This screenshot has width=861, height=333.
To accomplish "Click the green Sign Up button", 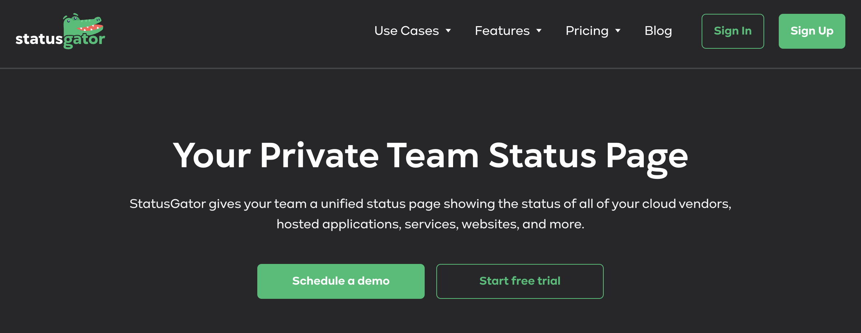I will click(812, 31).
